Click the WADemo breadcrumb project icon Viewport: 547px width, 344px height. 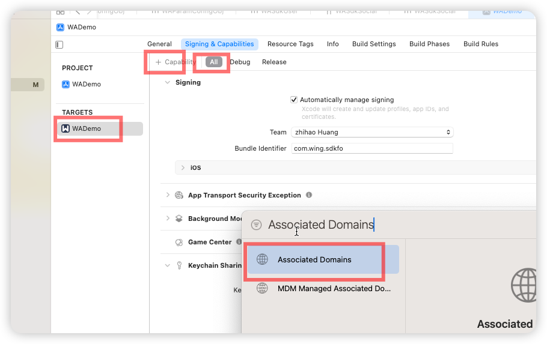click(60, 27)
